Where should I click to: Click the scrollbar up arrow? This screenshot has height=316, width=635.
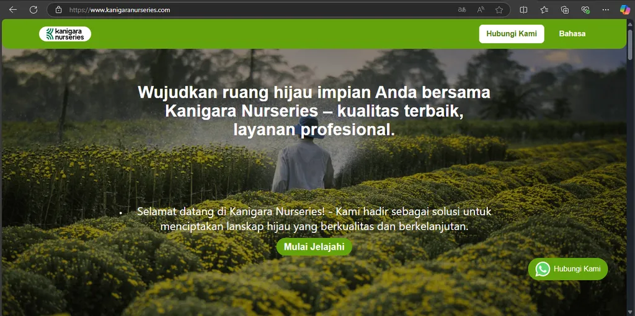[630, 24]
